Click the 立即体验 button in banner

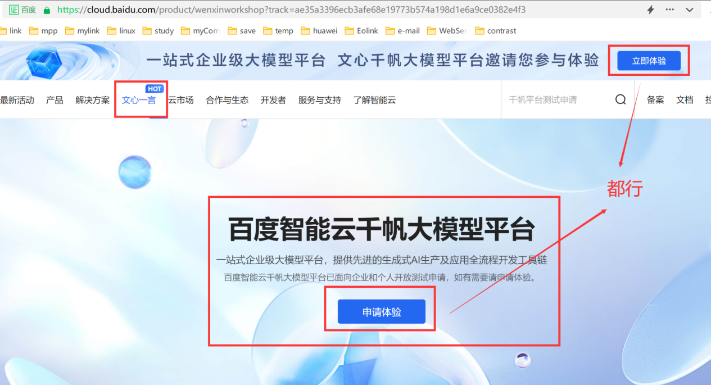[x=649, y=61]
